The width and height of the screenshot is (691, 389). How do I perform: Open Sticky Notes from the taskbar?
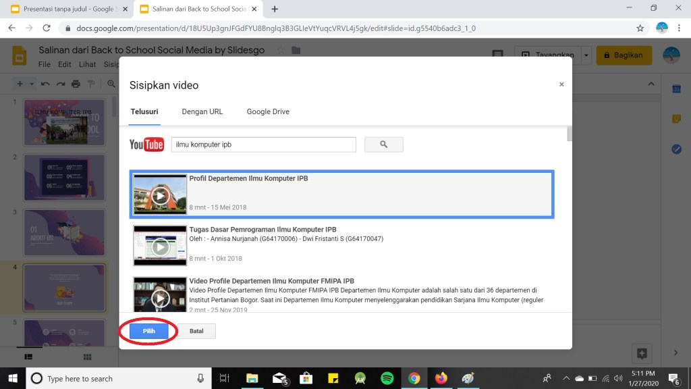(x=333, y=378)
